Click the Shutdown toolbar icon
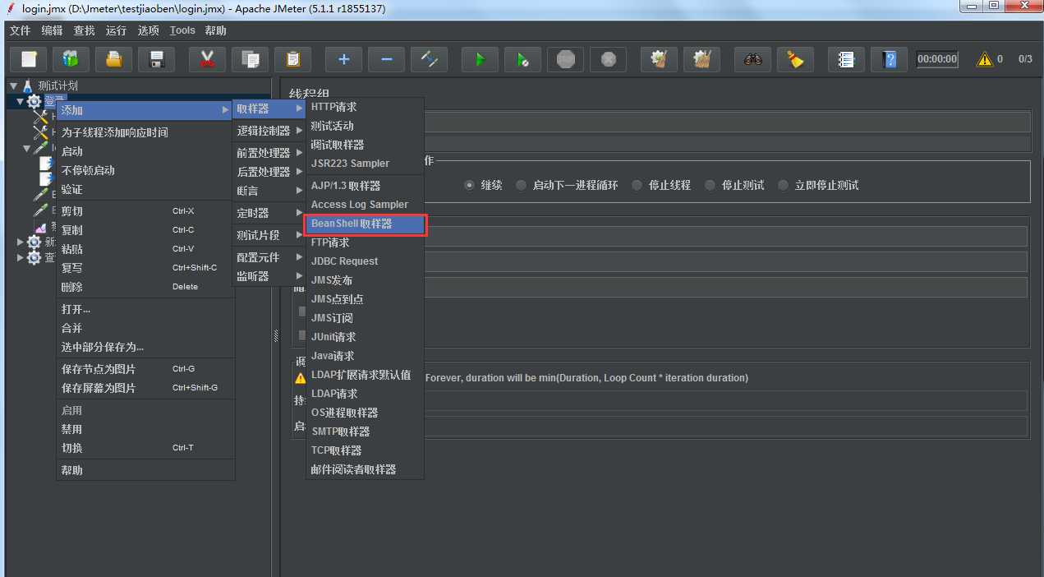Viewport: 1044px width, 577px height. 608,59
